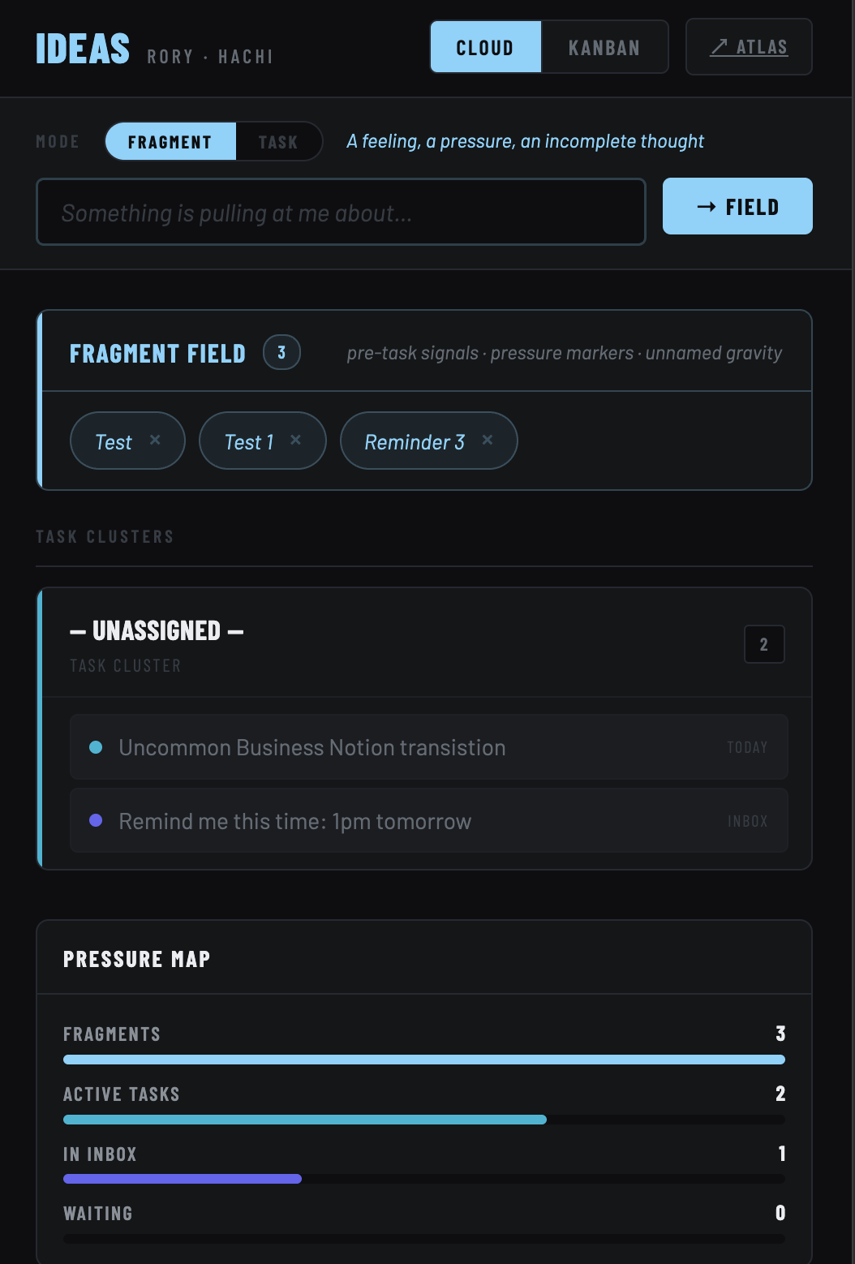This screenshot has height=1264, width=855.
Task: Remove the Reminder 3 fragment chip
Action: (487, 440)
